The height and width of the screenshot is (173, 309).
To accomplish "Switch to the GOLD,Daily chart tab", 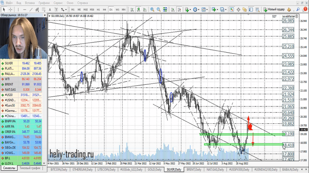I will tap(154, 170).
